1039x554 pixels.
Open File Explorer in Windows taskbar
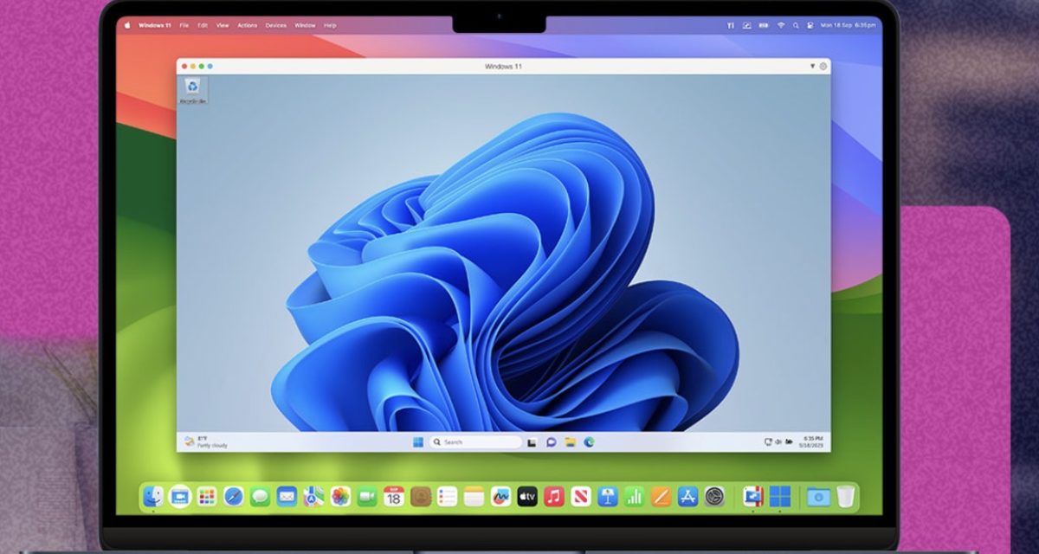point(570,442)
